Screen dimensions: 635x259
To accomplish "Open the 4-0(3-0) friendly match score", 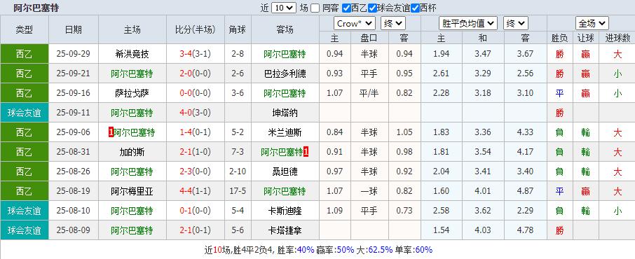I will (x=196, y=113).
